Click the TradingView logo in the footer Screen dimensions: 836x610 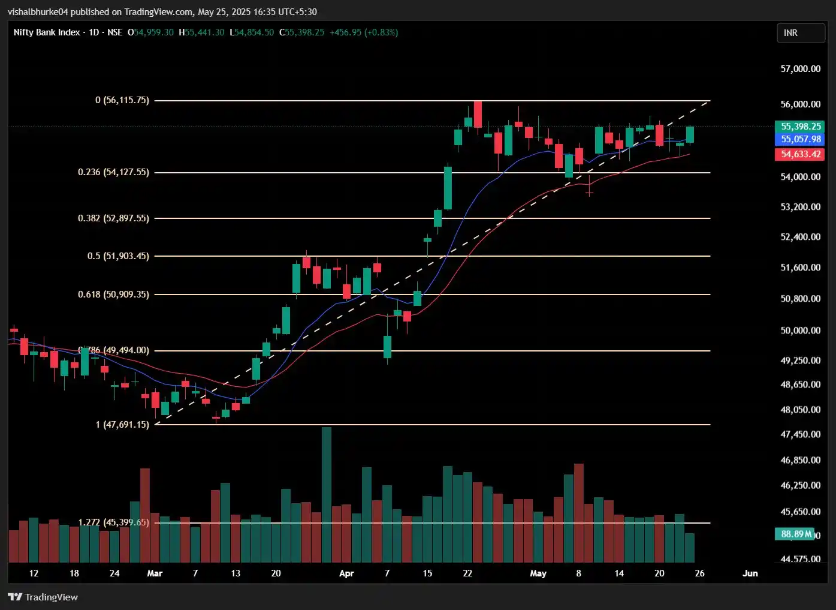pyautogui.click(x=43, y=597)
